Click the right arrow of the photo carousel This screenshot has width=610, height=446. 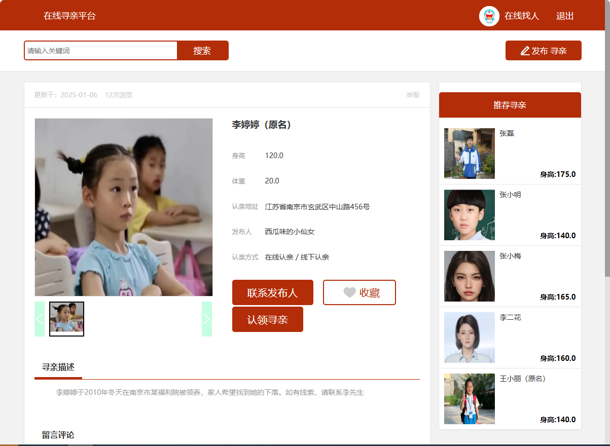click(x=206, y=319)
